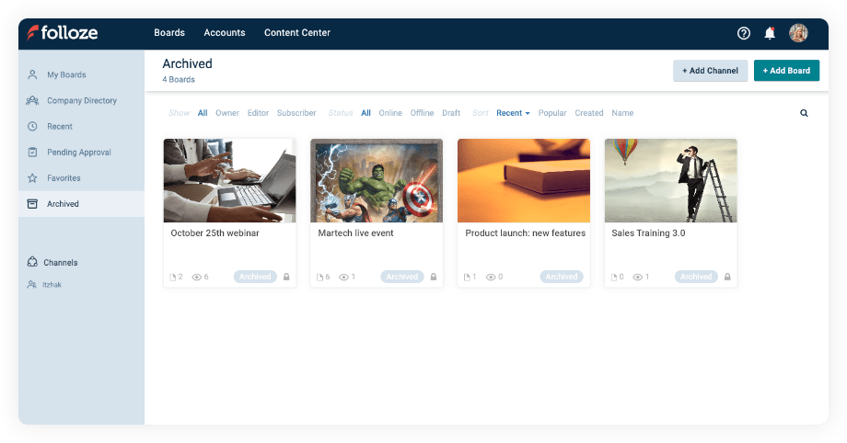Click the Add Board button
847x443 pixels.
tap(786, 71)
